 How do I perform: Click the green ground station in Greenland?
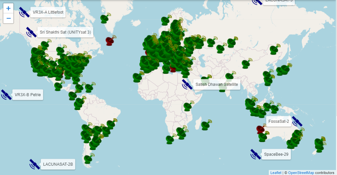[x=105, y=18]
